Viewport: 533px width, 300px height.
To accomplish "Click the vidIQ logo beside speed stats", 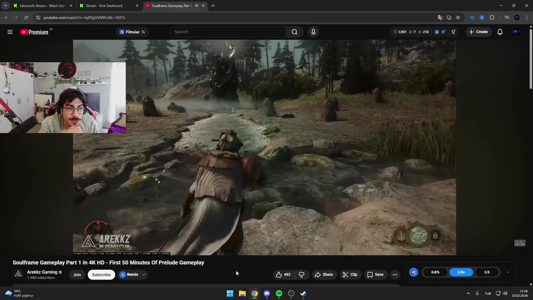I will (413, 272).
